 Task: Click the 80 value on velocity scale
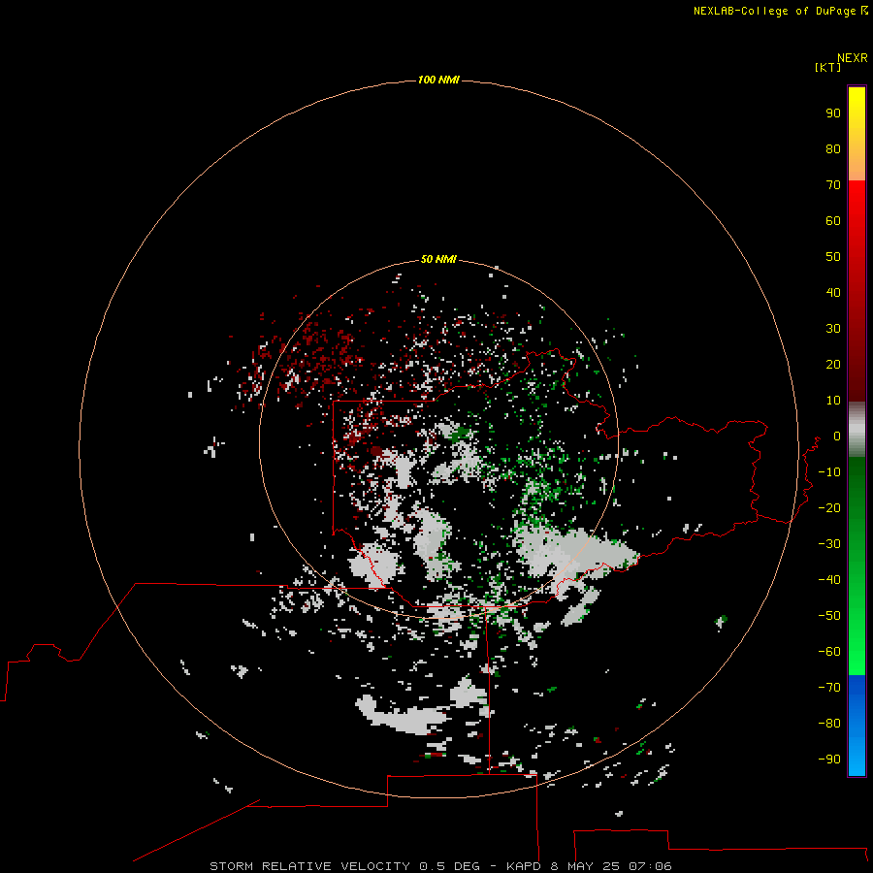(x=833, y=148)
